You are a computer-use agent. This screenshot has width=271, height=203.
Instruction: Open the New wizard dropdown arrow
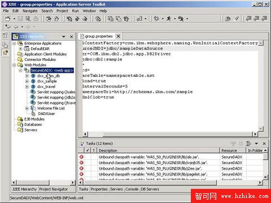[x=14, y=19]
